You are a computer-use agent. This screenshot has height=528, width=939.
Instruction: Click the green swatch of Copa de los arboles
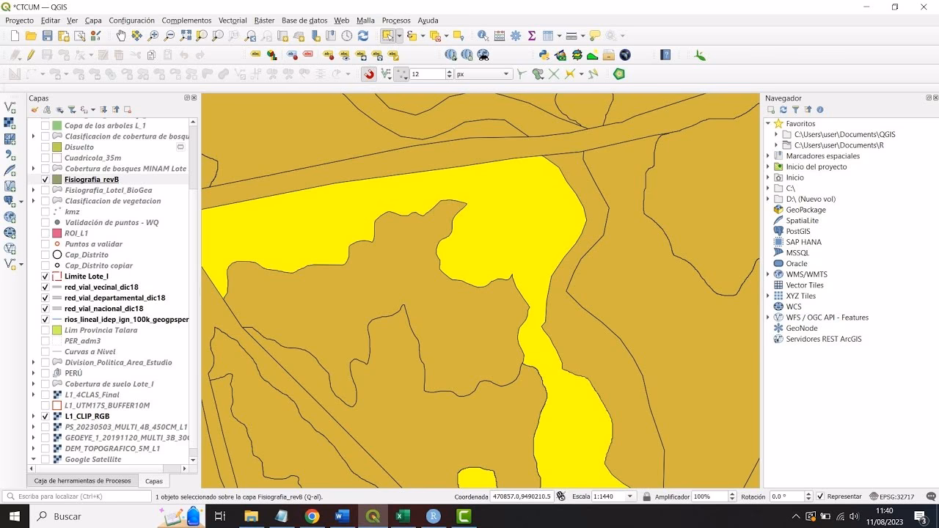(x=56, y=125)
